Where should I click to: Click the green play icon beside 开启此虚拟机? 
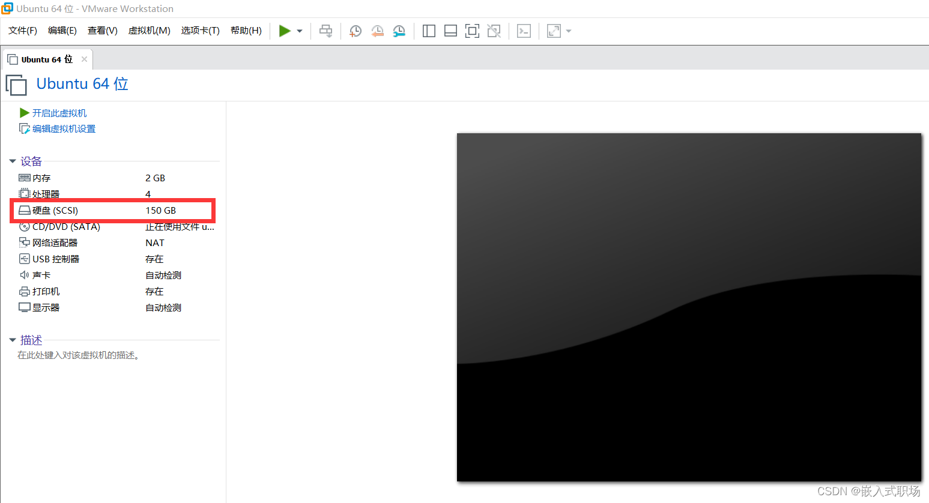click(25, 113)
